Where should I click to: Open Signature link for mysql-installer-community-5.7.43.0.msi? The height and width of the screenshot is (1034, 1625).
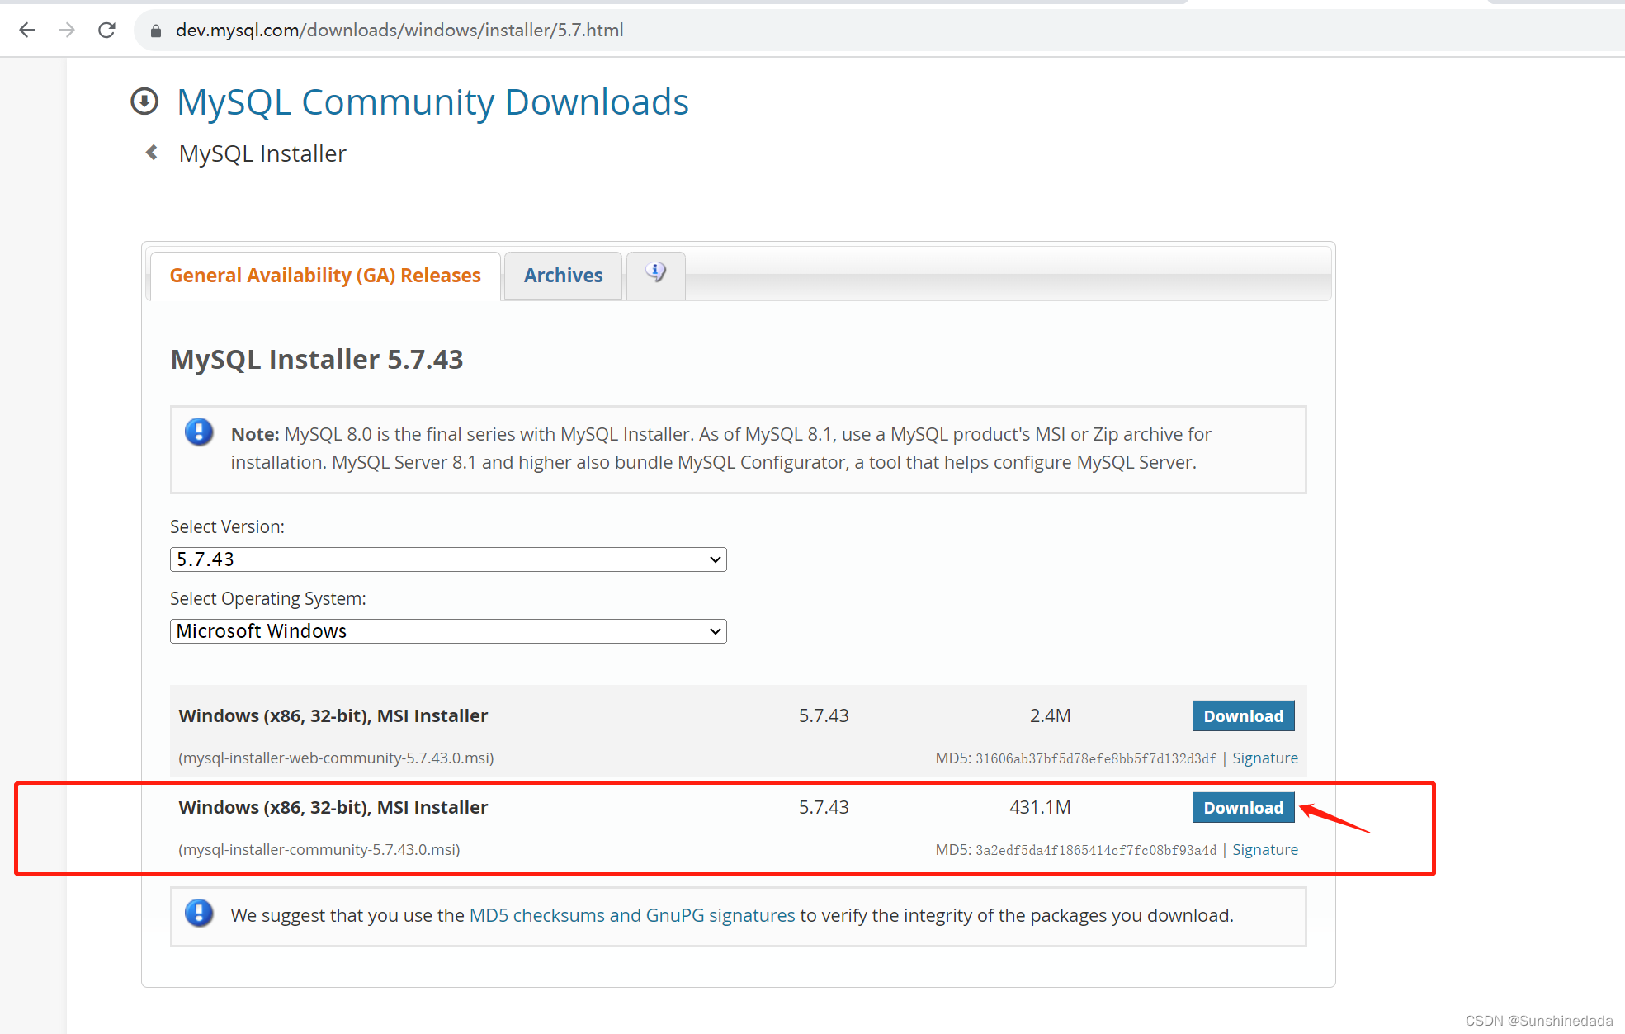[1264, 850]
